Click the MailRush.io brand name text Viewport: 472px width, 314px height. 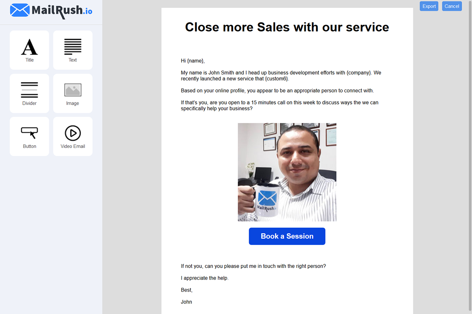[x=62, y=11]
